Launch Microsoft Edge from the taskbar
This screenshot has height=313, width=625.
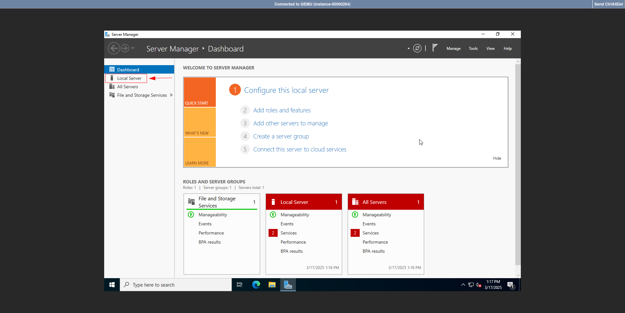click(256, 285)
